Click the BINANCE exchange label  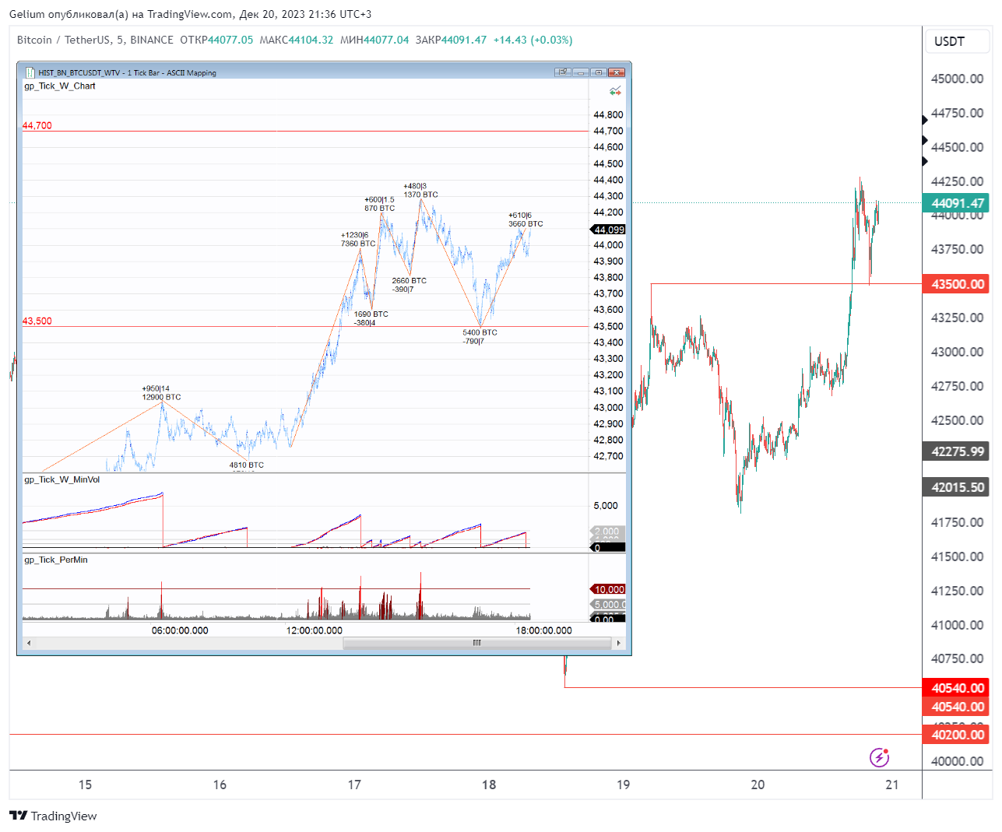pyautogui.click(x=152, y=40)
